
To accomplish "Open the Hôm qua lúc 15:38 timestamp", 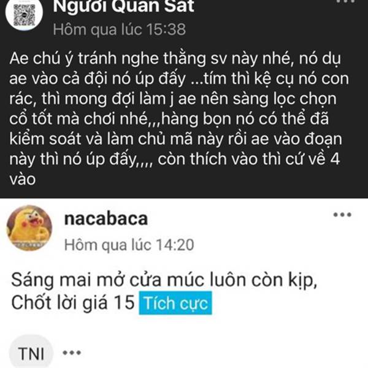I will point(119,29).
